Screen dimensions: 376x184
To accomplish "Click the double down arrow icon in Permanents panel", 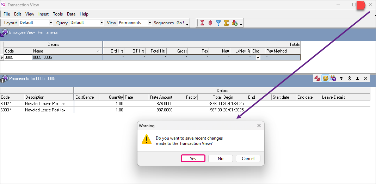I will [x=341, y=78].
